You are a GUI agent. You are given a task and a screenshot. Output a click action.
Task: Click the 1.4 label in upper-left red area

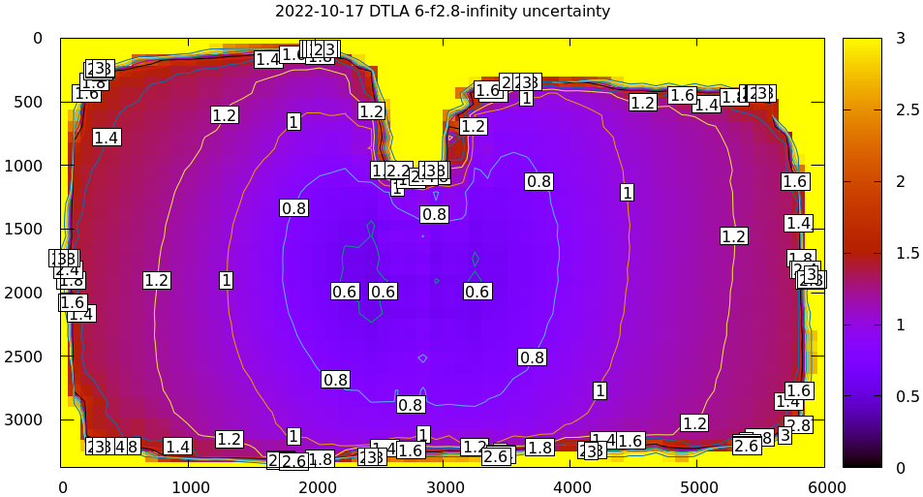point(107,138)
